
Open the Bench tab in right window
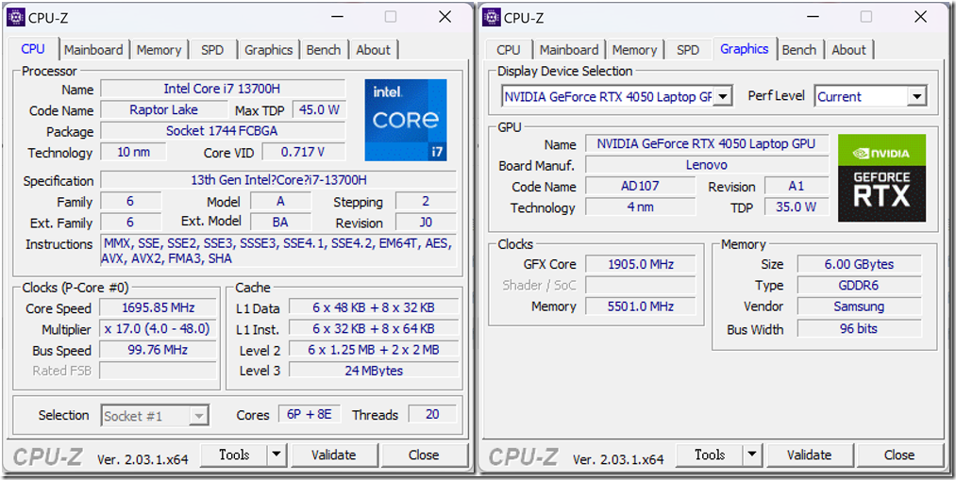799,50
